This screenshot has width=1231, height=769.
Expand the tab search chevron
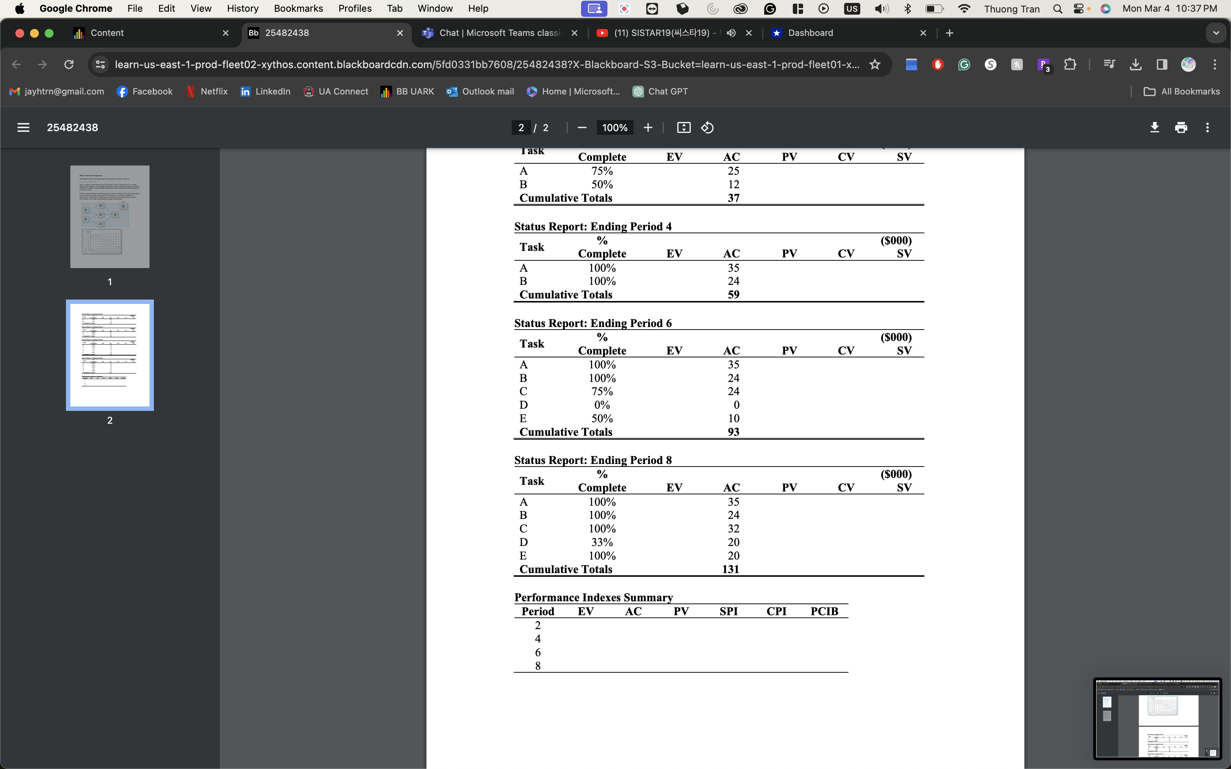pyautogui.click(x=1216, y=33)
